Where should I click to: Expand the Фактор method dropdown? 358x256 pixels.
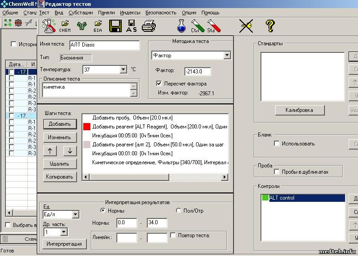pyautogui.click(x=227, y=55)
